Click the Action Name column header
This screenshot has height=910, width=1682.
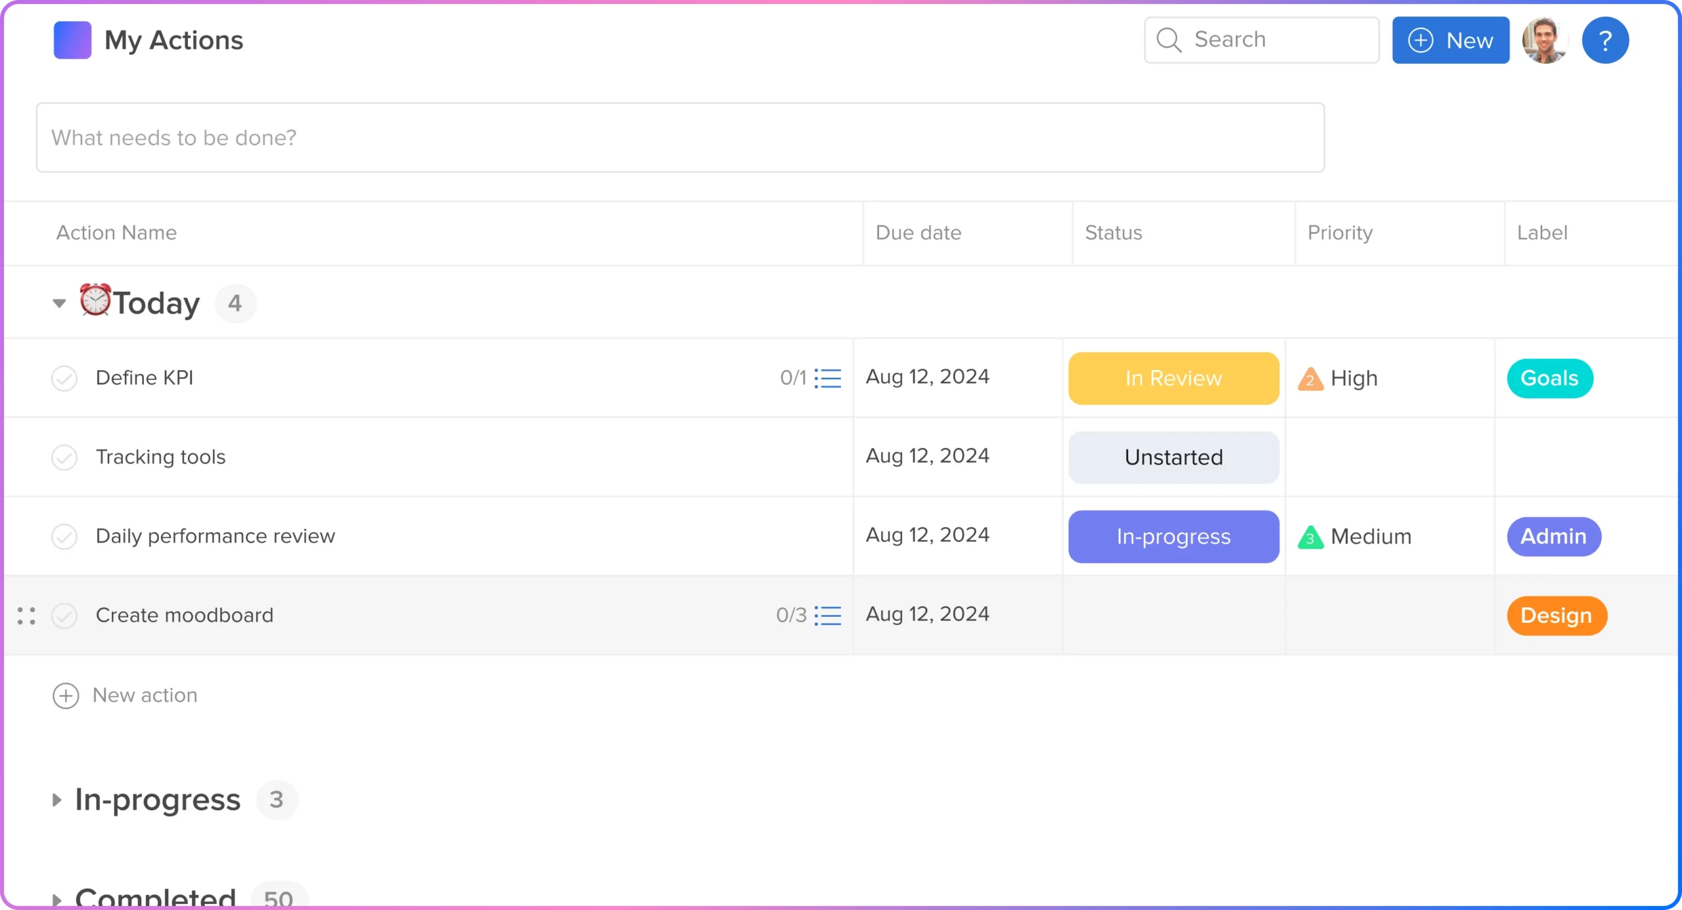116,233
